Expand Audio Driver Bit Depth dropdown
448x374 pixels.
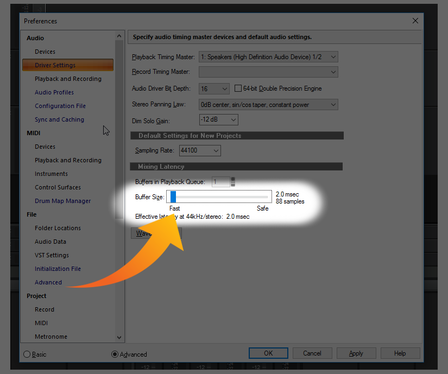click(x=214, y=88)
